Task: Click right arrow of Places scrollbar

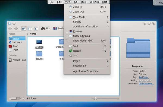Action: point(24,99)
